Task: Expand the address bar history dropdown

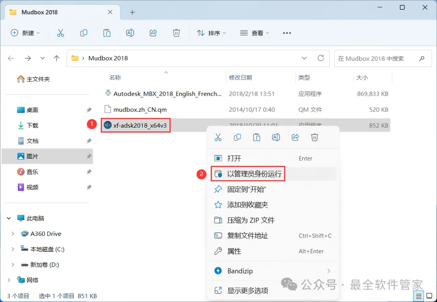Action: [x=304, y=58]
